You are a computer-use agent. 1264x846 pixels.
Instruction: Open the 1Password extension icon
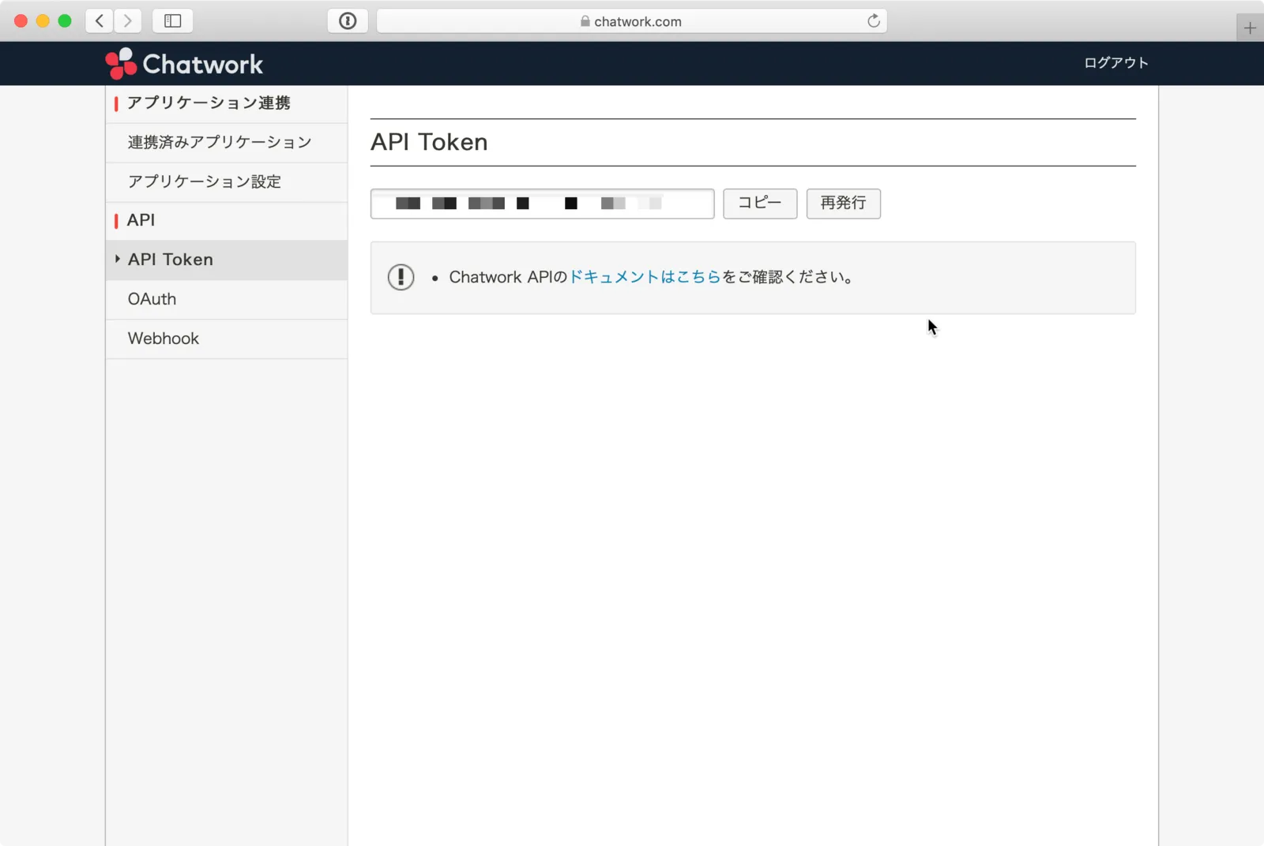(348, 21)
